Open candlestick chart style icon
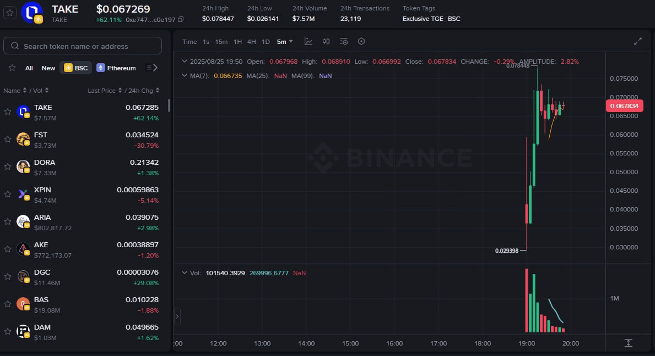 tap(326, 41)
